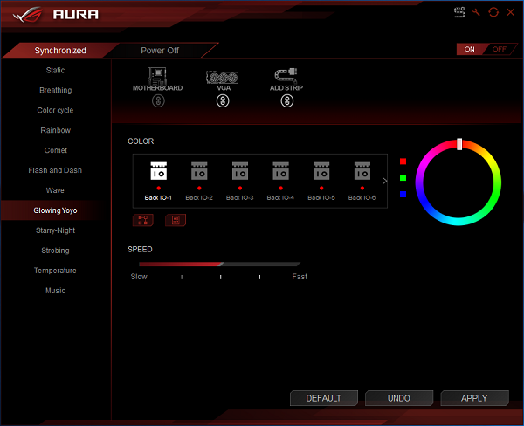Set speed to Fast label
This screenshot has width=524, height=426.
click(300, 277)
